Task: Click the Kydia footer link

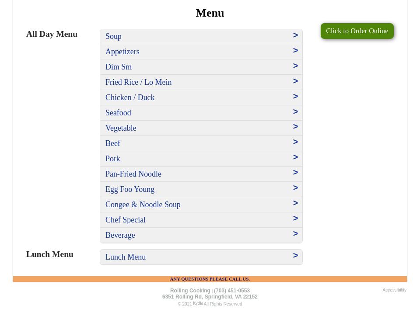Action: click(198, 303)
